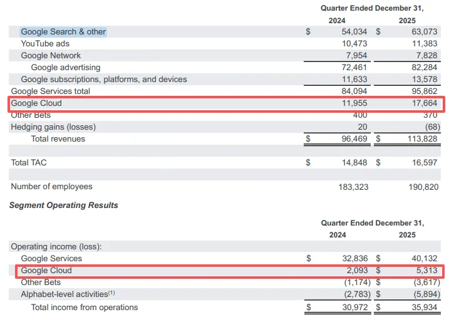Viewport: 449px width, 317px height.
Task: Select Google Services operating income 40,132
Action: 424,259
